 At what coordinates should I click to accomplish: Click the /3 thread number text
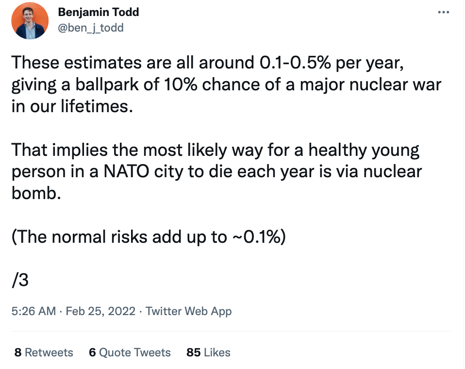pos(20,280)
